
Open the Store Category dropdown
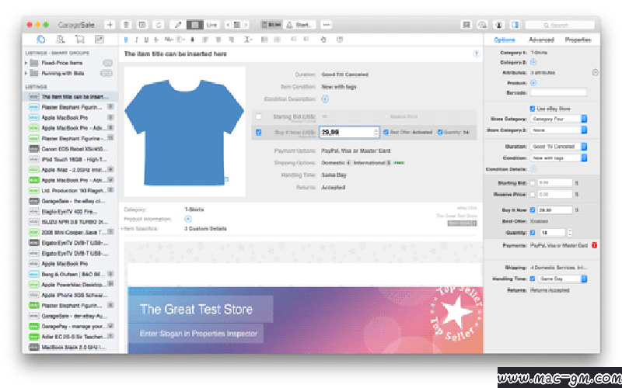tap(558, 119)
